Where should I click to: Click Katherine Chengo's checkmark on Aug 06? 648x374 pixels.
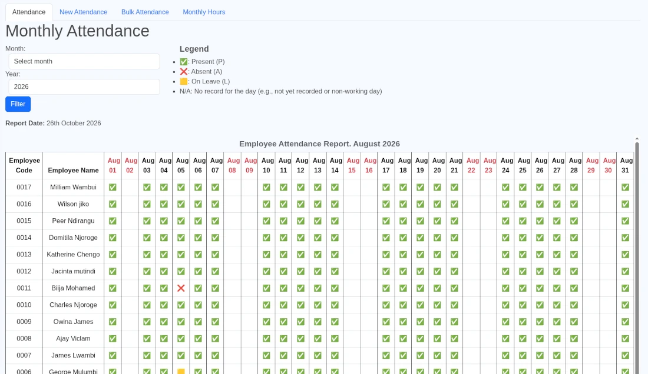[x=198, y=255]
